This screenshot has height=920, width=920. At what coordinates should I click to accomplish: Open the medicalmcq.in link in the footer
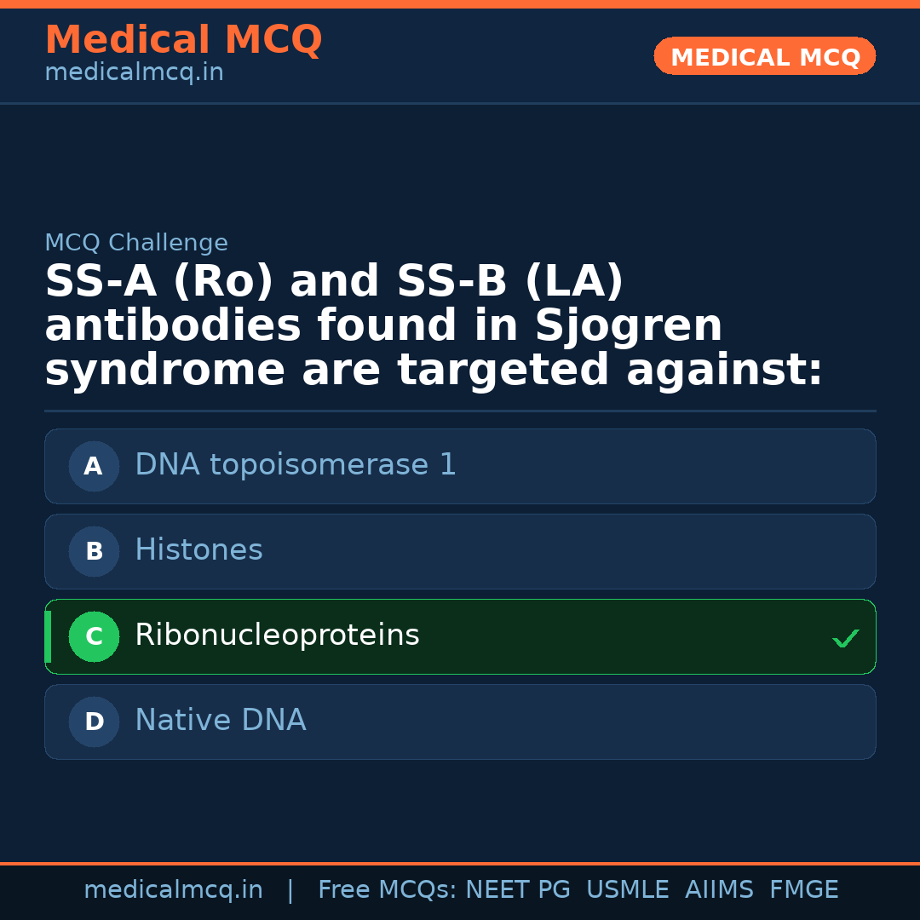[173, 890]
